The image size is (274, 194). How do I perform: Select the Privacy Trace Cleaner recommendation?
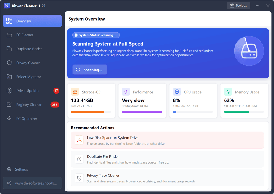pos(168,178)
